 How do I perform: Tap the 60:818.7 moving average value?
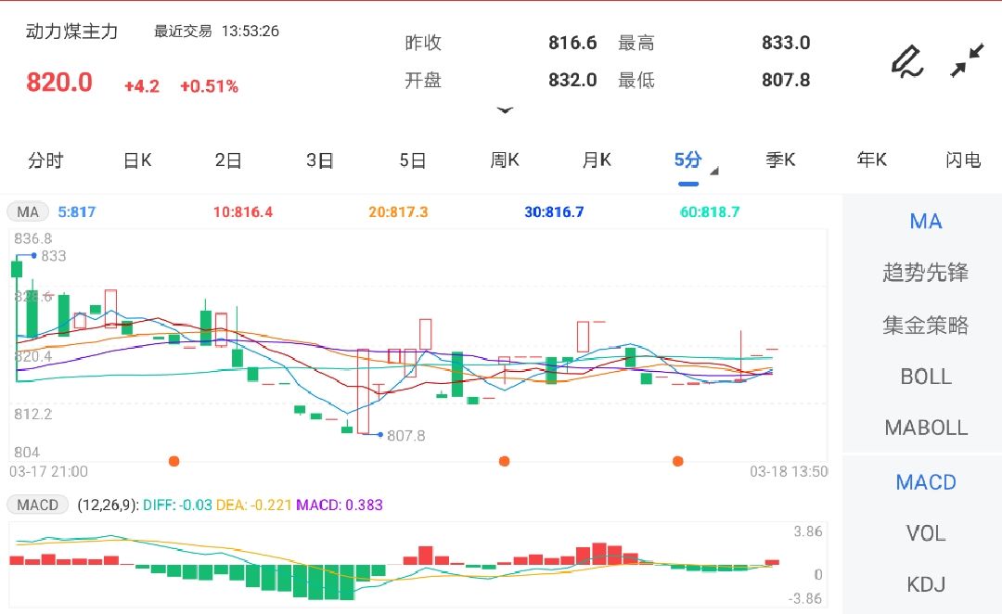point(710,212)
